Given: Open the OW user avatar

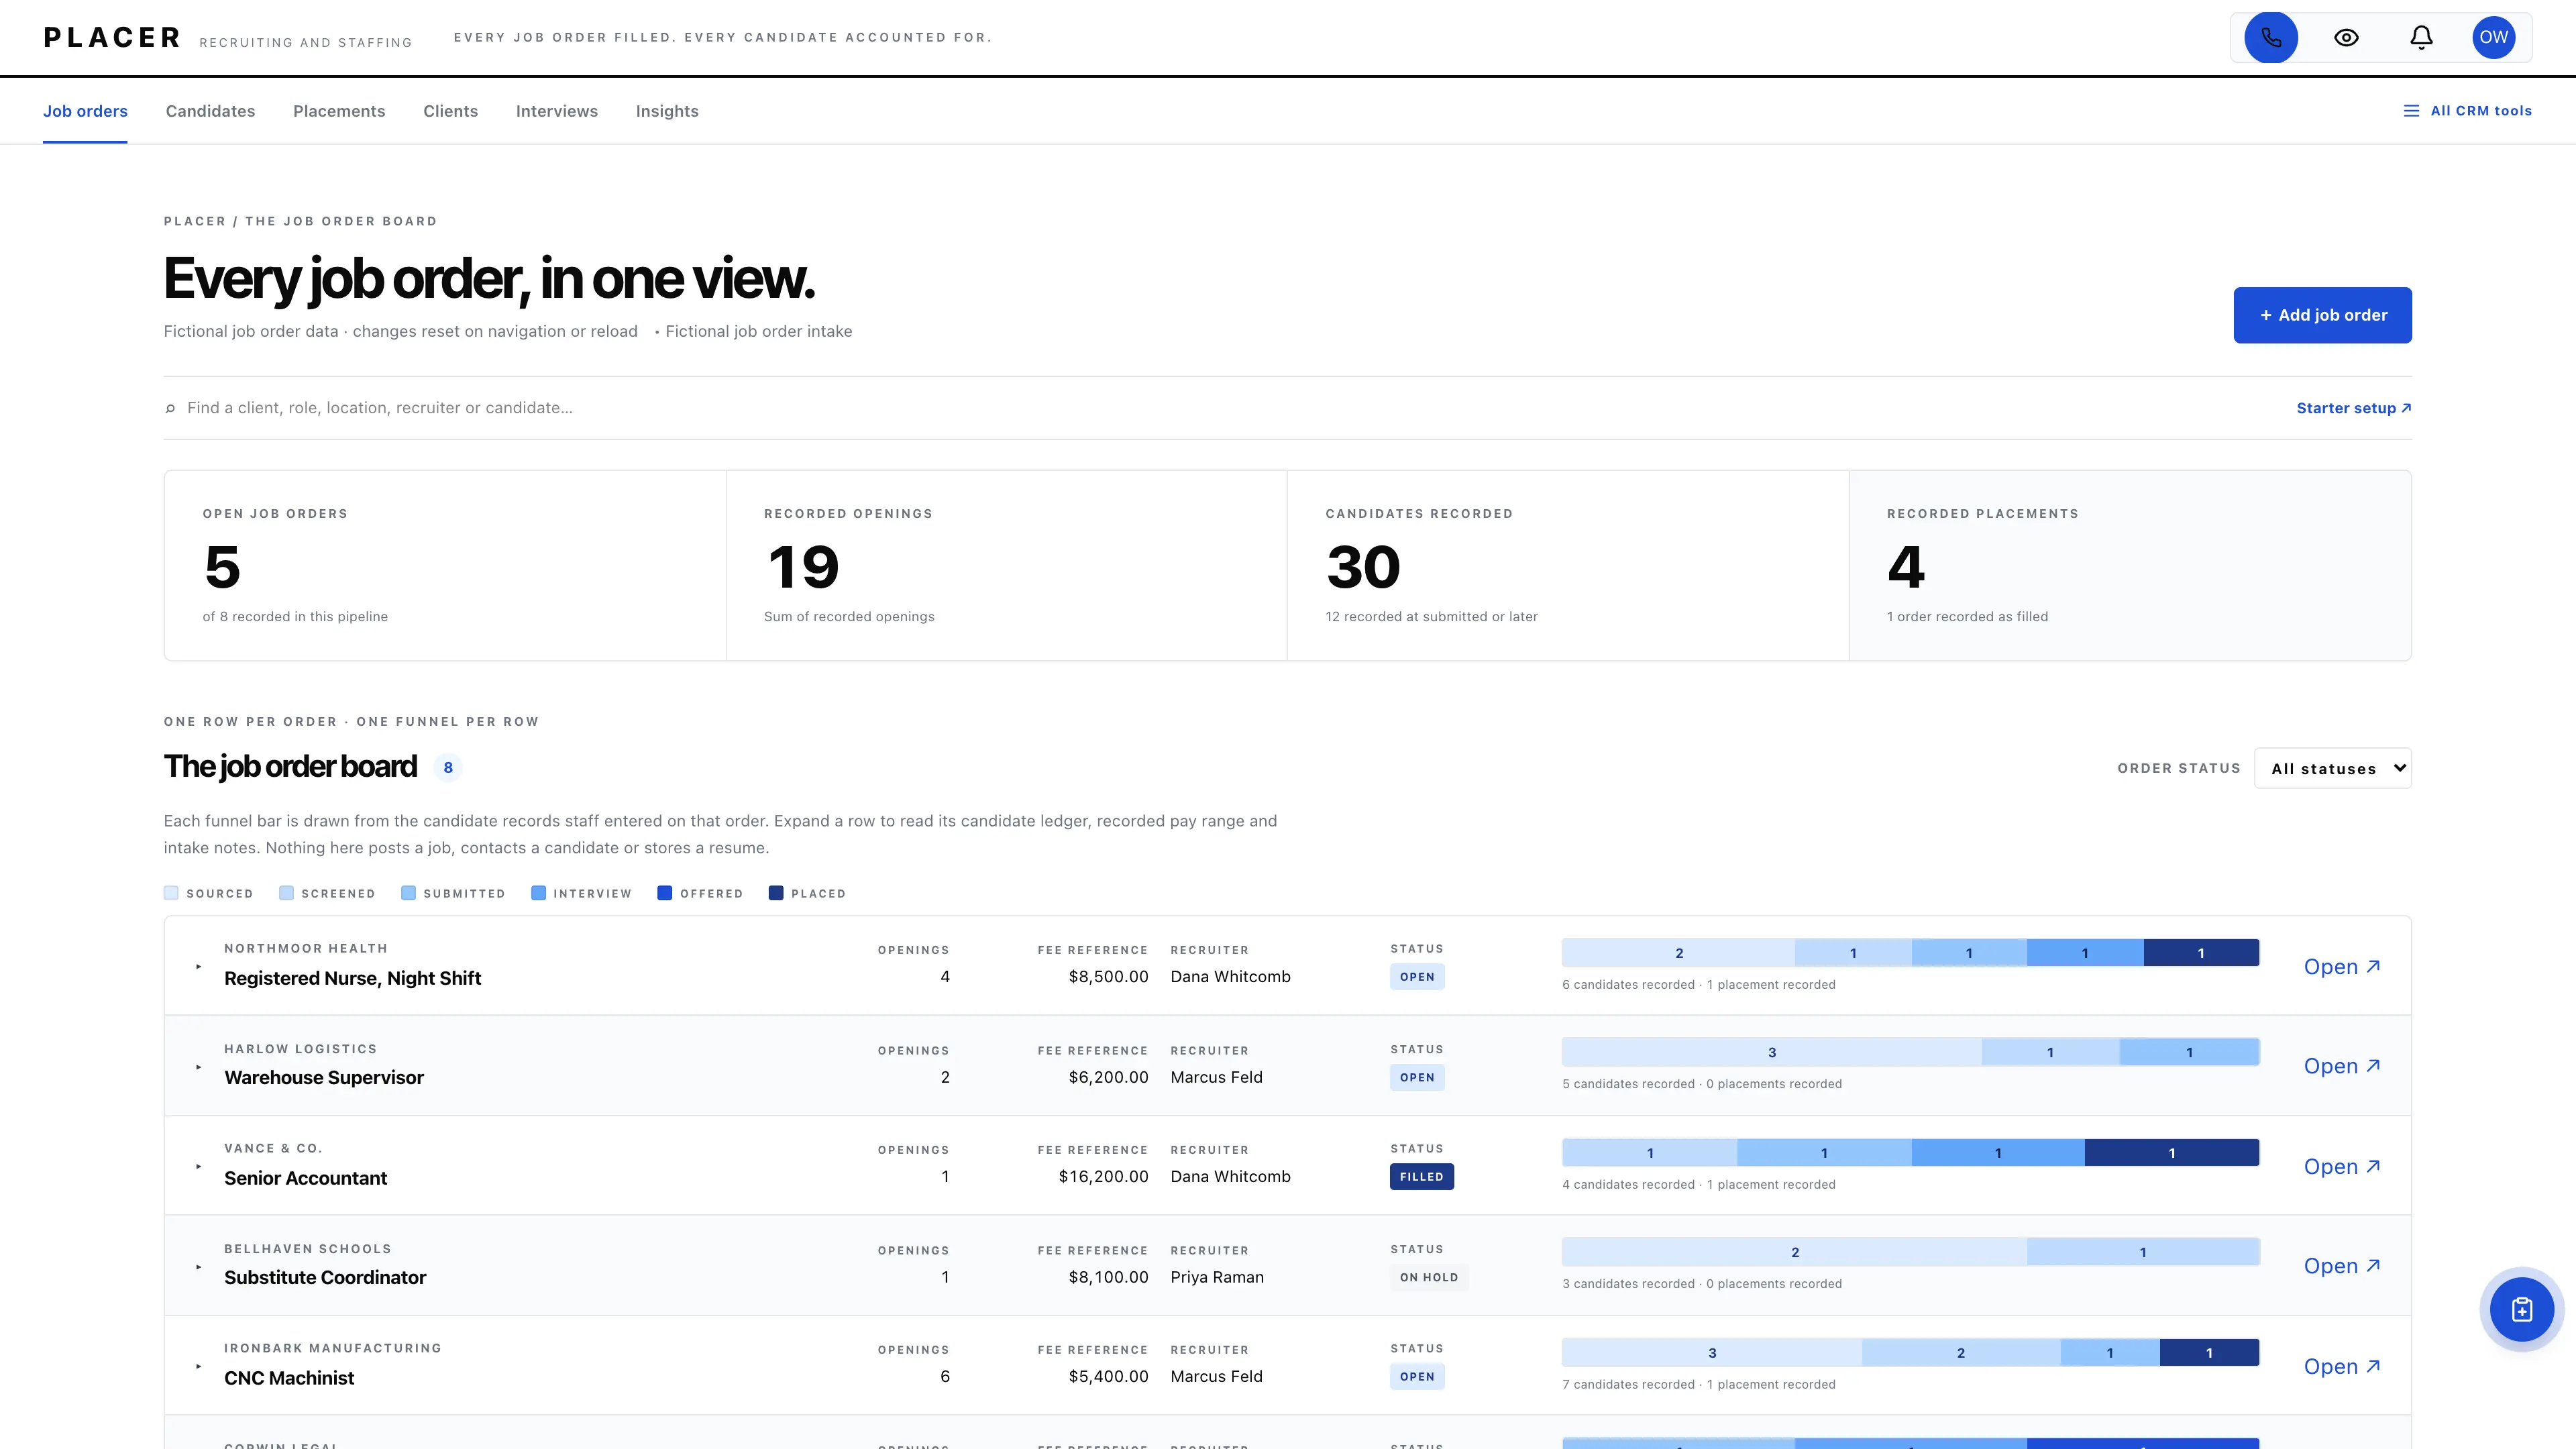Looking at the screenshot, I should click(2493, 38).
